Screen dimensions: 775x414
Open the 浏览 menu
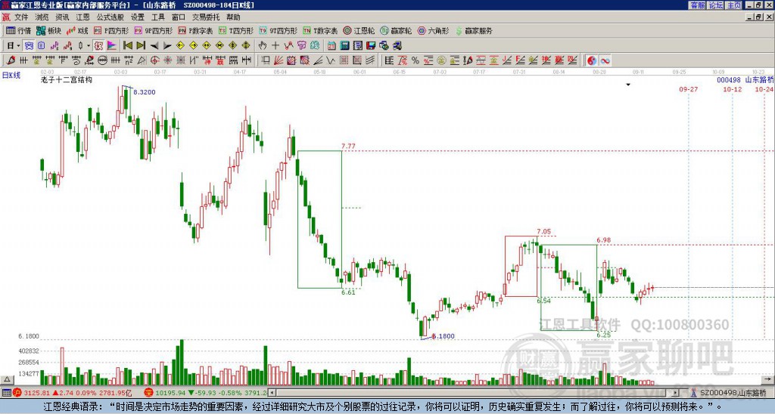[42, 17]
